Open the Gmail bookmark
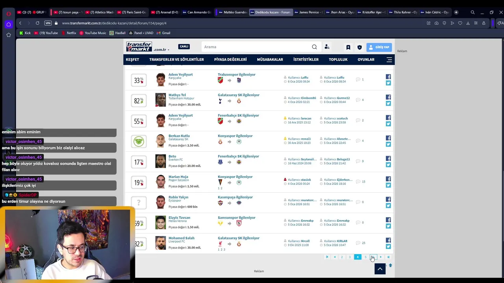Image resolution: width=504 pixels, height=283 pixels. 163,33
